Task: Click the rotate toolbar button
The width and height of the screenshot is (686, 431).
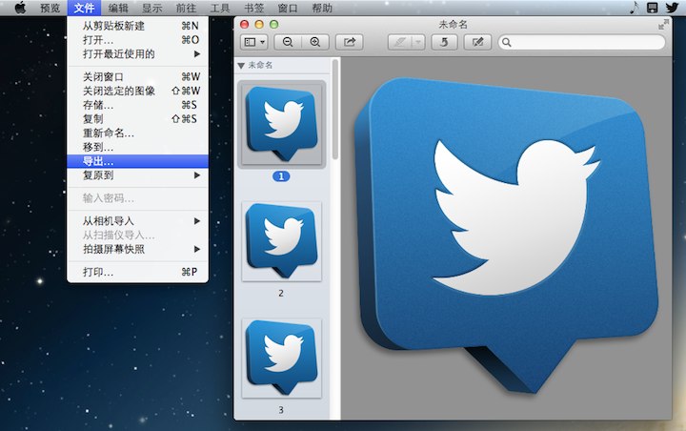Action: click(444, 42)
